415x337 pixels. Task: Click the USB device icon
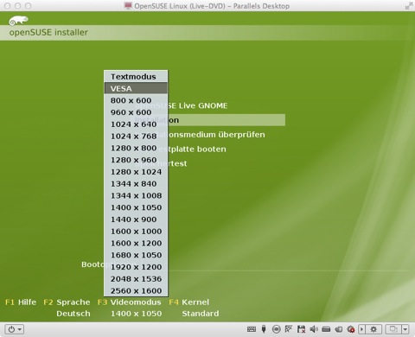pyautogui.click(x=264, y=329)
